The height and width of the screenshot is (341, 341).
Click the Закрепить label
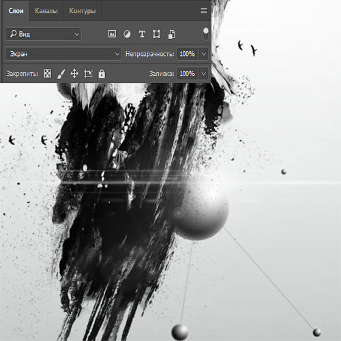[22, 74]
